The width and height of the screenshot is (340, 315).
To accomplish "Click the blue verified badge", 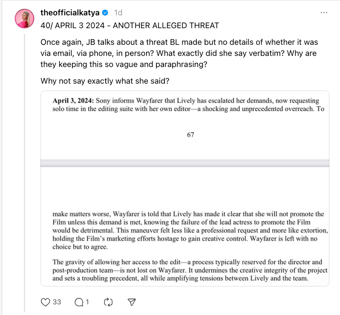I will (x=106, y=13).
